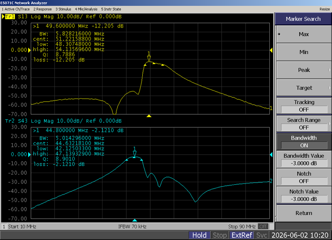Click yellow marker position indicator below Tr1 plot
Viewport: 332px width, 240px height.
(x=149, y=116)
